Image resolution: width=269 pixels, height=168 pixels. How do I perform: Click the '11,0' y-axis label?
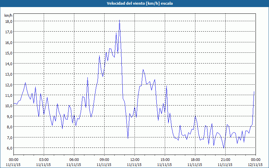coord(9,95)
